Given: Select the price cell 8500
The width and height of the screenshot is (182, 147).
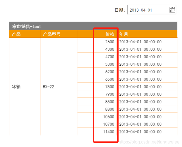Looking at the screenshot, I should click(x=97, y=102).
